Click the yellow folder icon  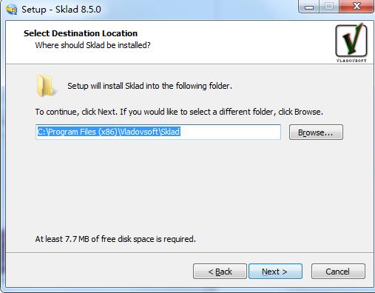coord(46,86)
